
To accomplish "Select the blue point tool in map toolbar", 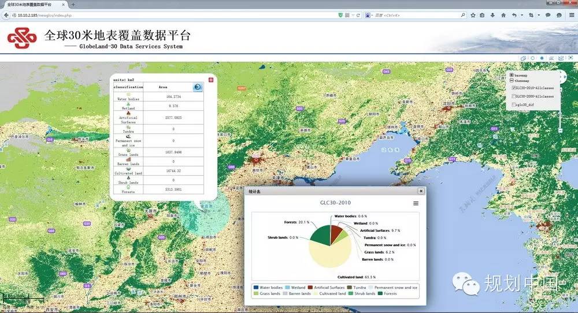I will pos(542,58).
